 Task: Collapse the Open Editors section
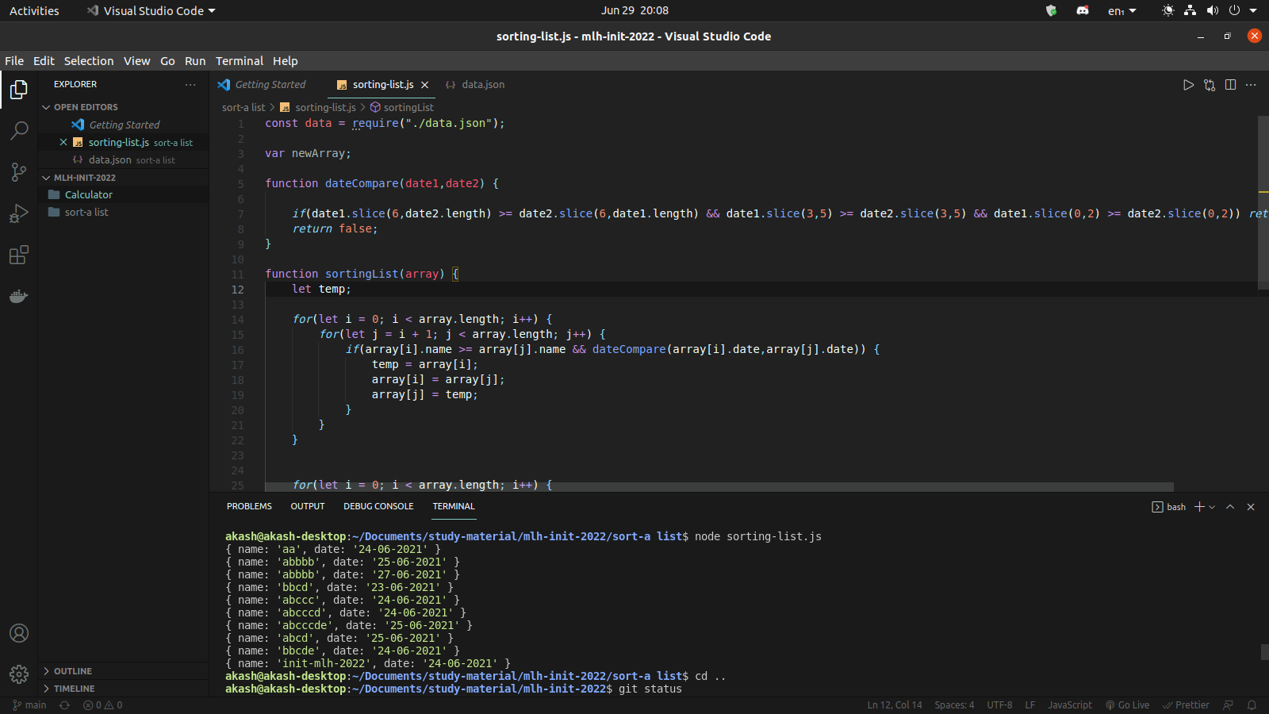(124, 107)
